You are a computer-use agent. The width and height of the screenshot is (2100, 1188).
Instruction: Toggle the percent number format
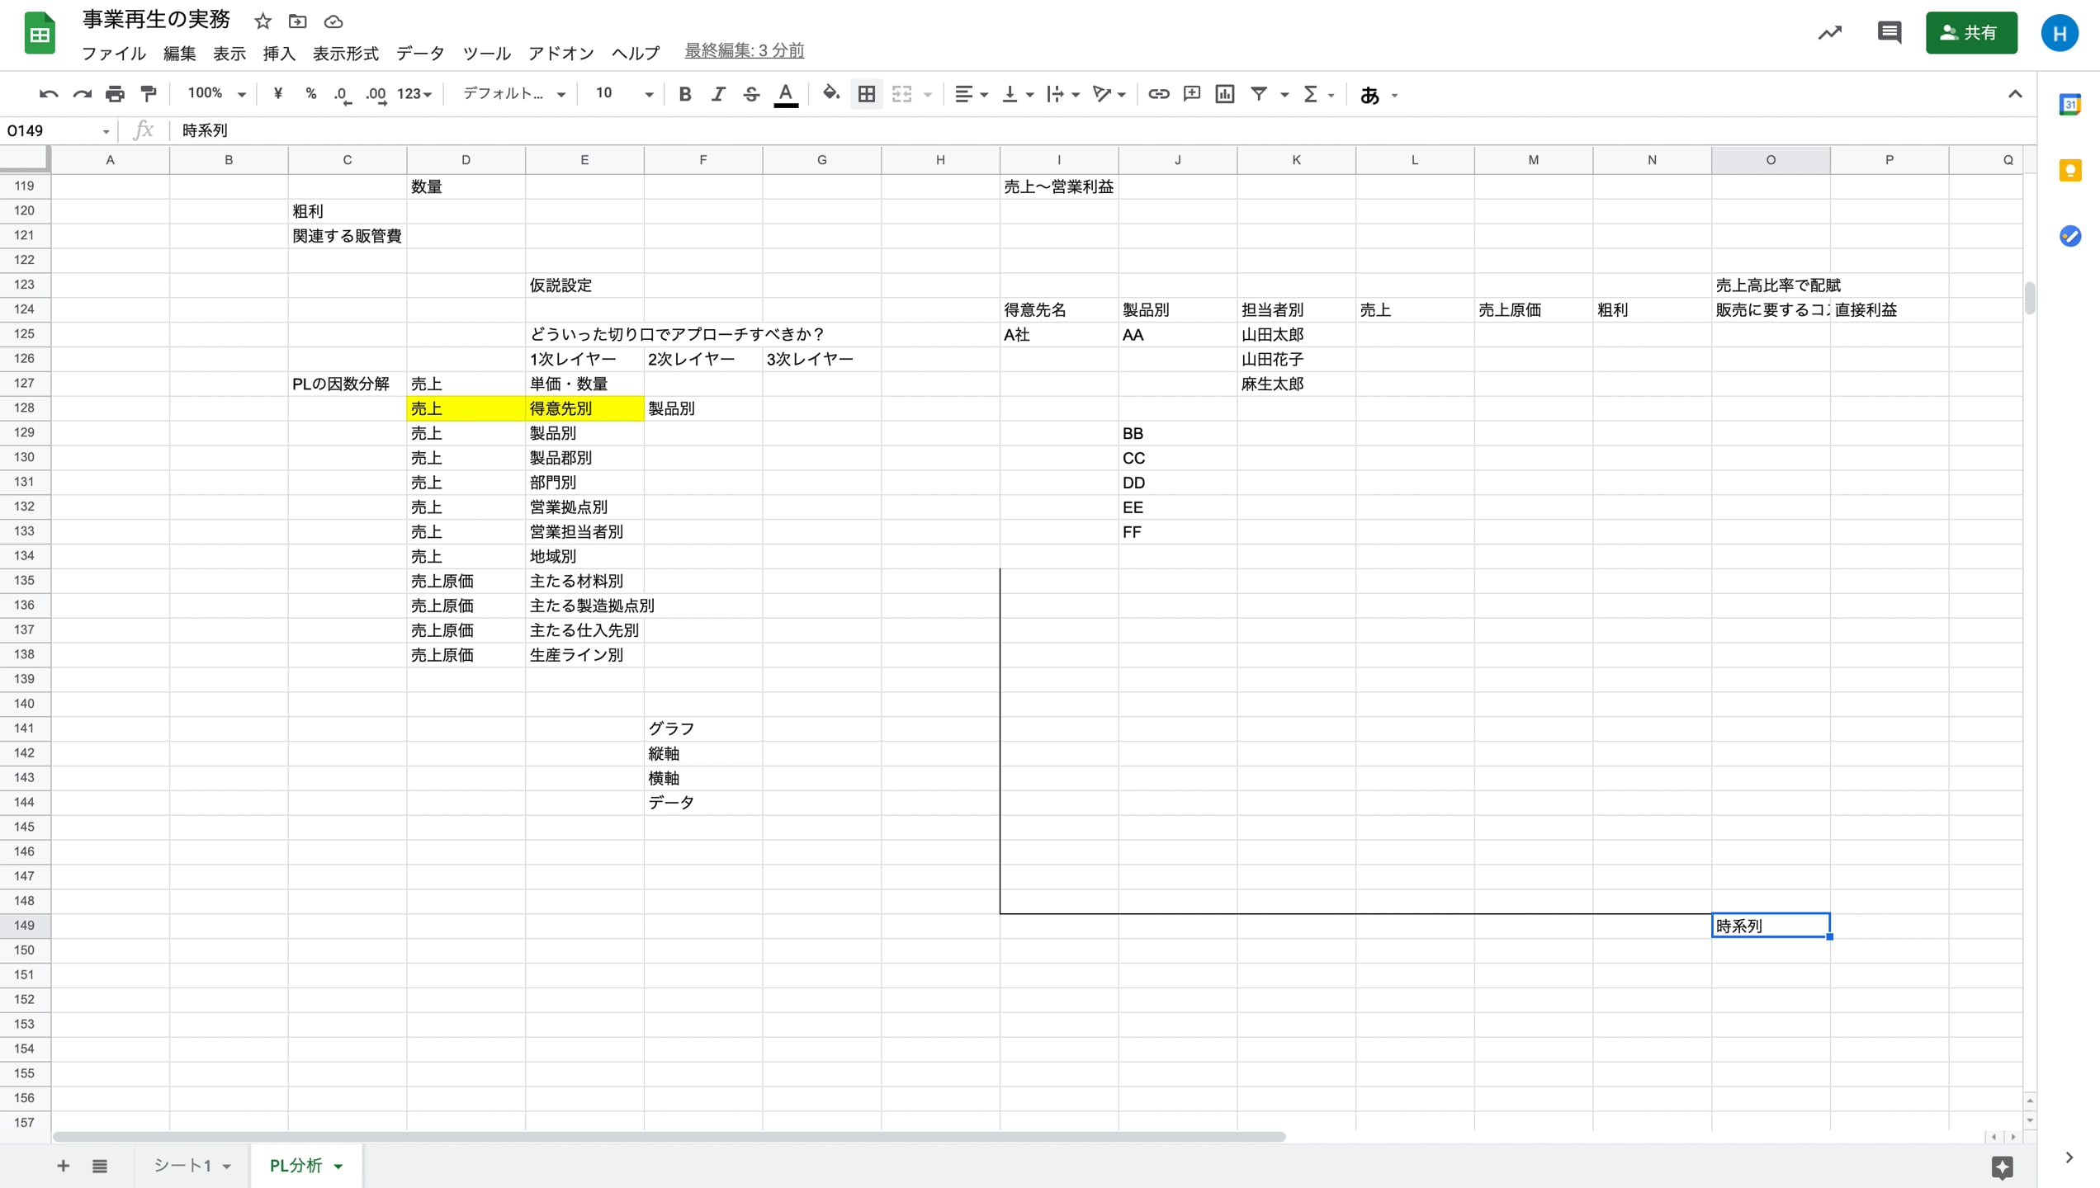point(310,93)
